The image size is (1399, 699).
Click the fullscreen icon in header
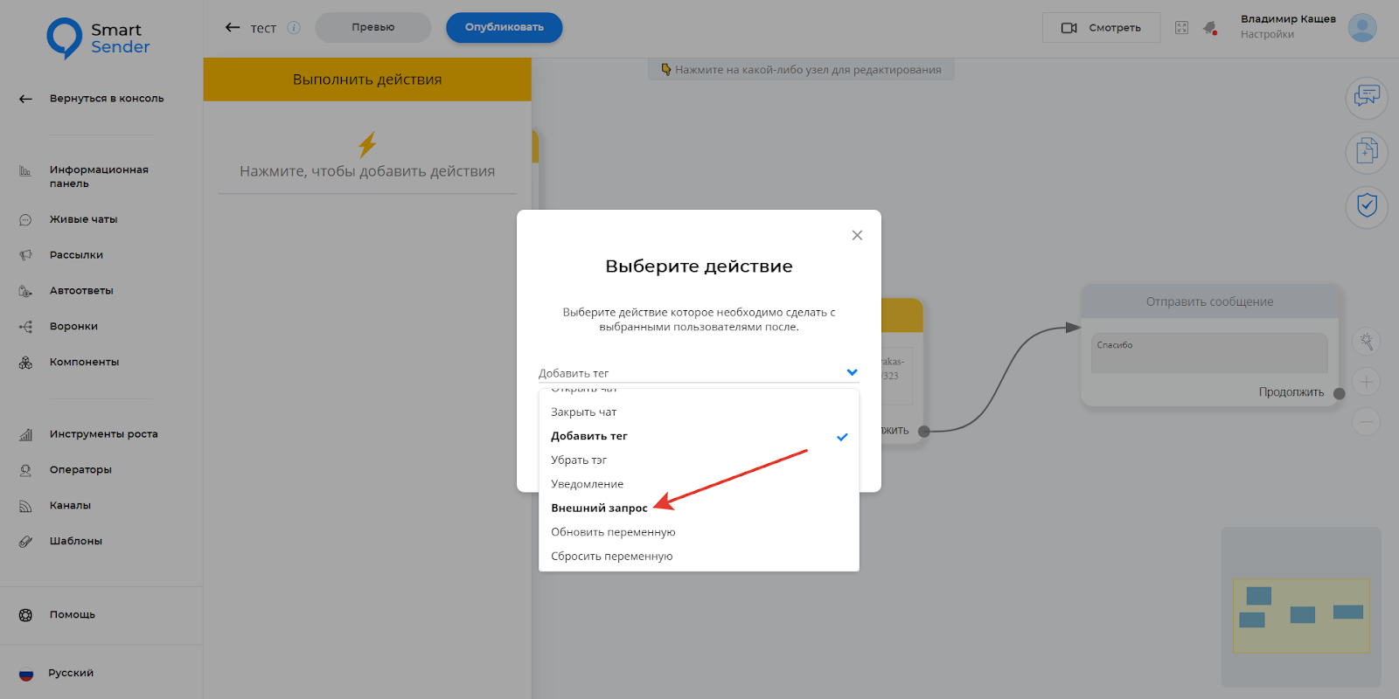pos(1181,28)
